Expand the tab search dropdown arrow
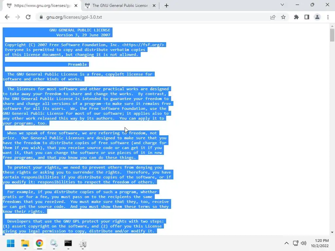Screen dimensions: 335x251 pos(282,5)
